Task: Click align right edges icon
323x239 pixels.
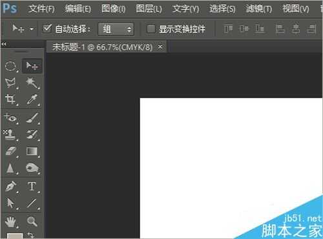Action: pyautogui.click(x=311, y=29)
